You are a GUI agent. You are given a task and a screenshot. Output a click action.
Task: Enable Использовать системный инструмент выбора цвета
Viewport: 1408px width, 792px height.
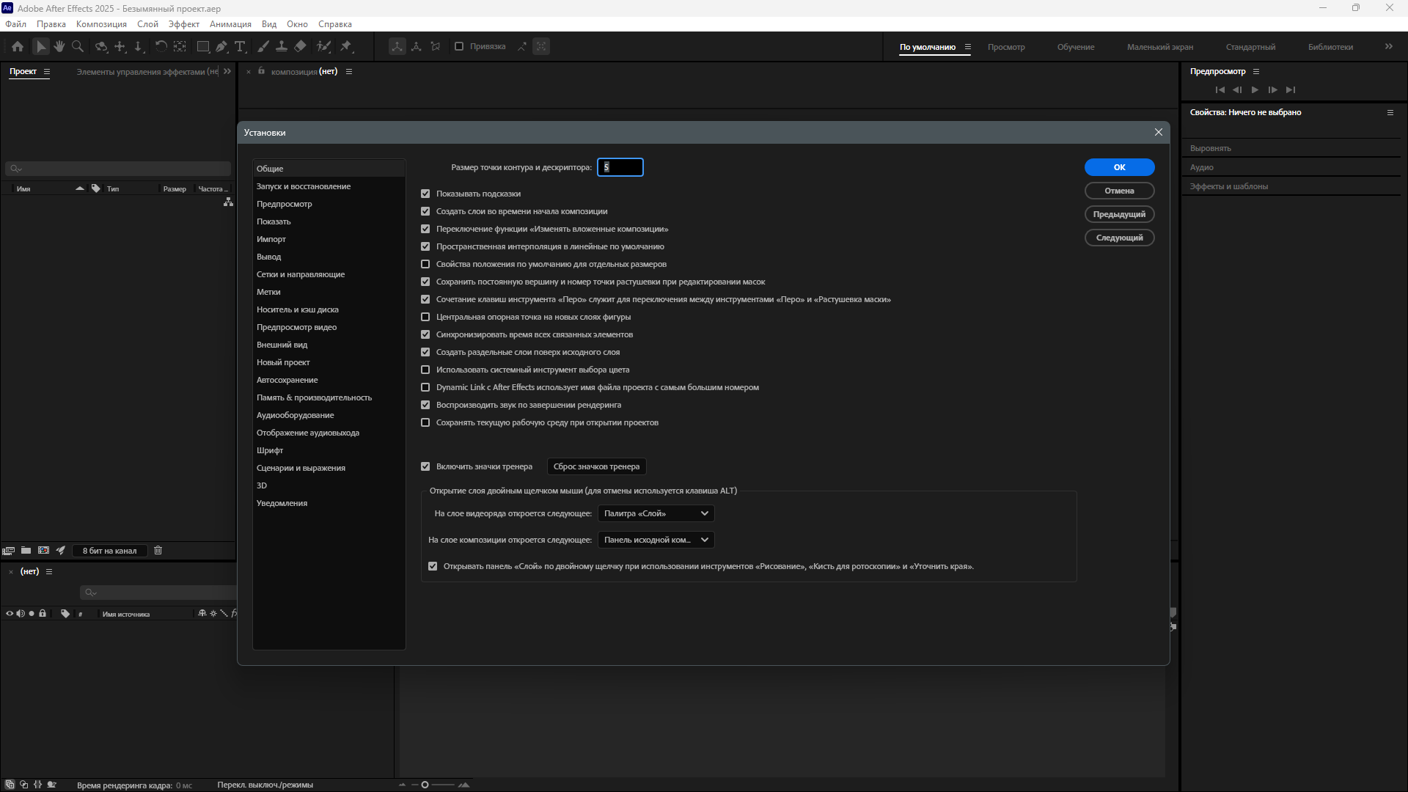pyautogui.click(x=425, y=370)
